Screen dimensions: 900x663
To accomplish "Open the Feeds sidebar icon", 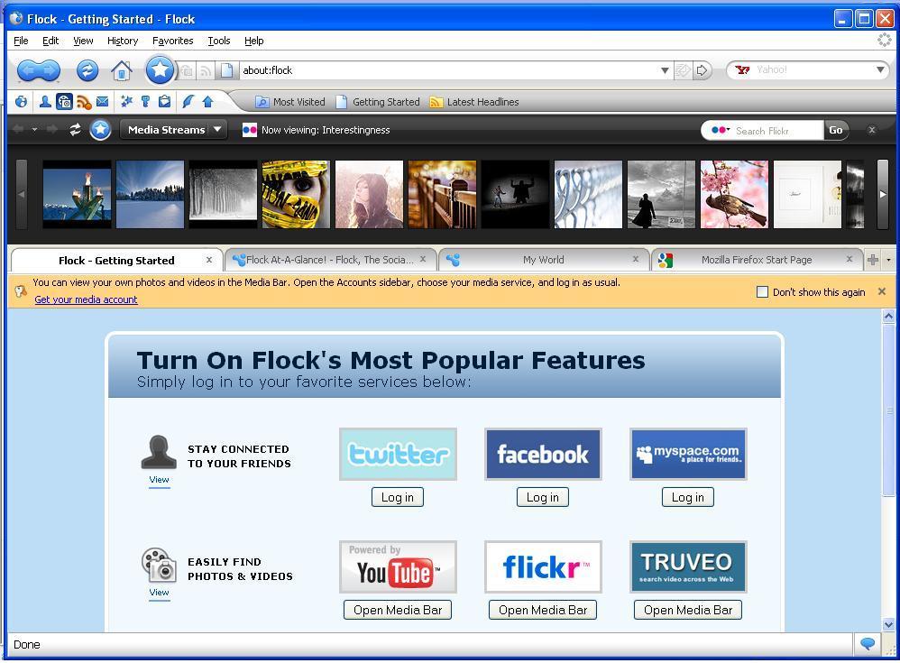I will [86, 102].
